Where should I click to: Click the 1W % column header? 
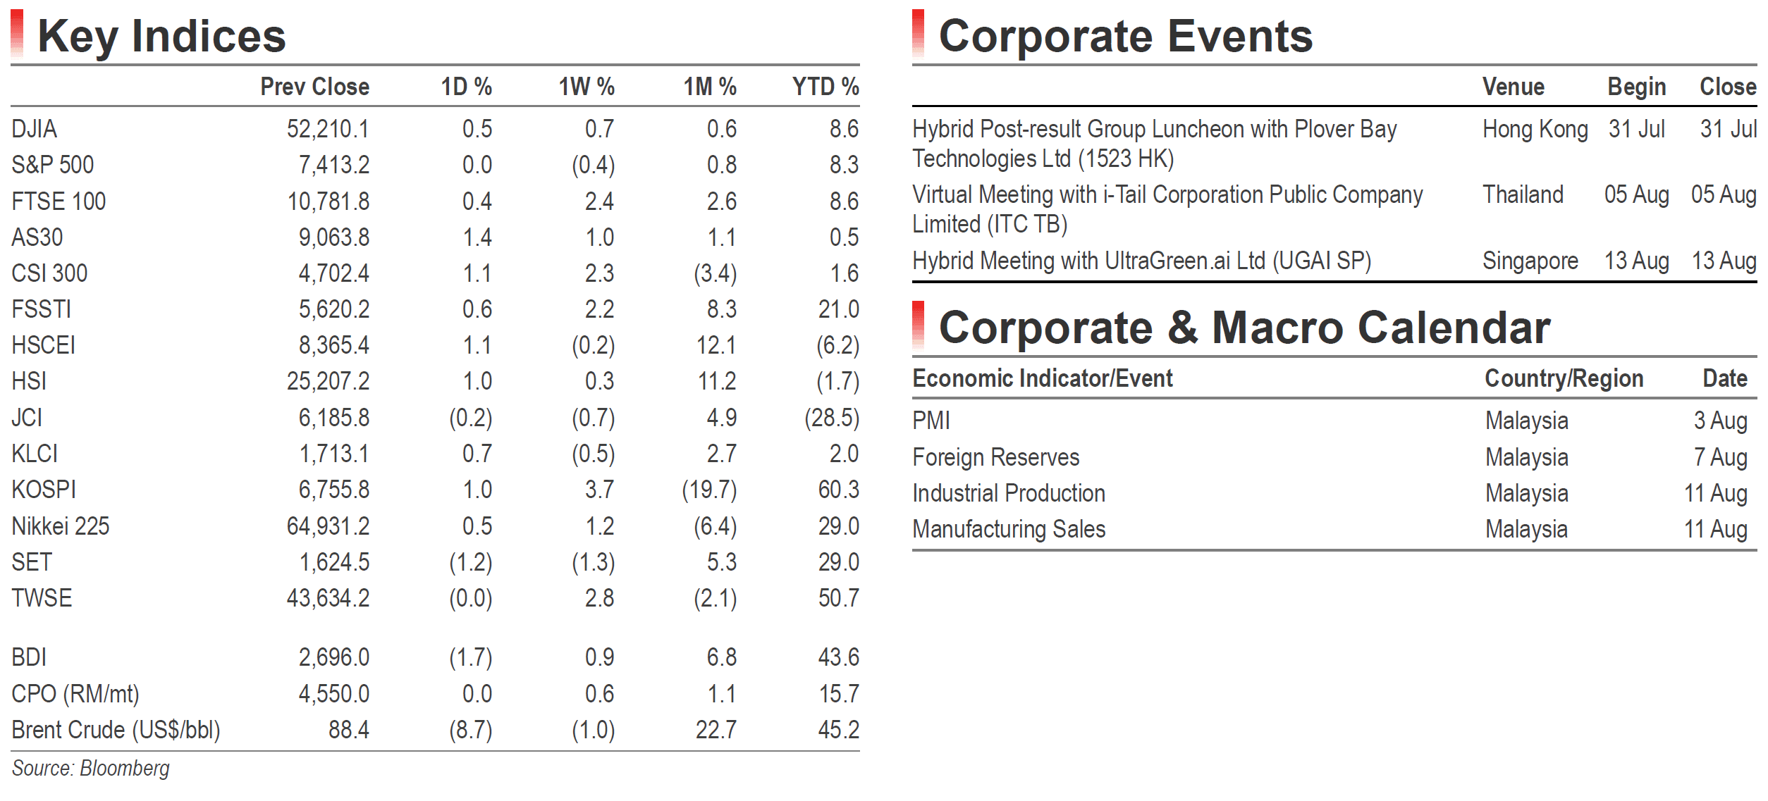(587, 87)
